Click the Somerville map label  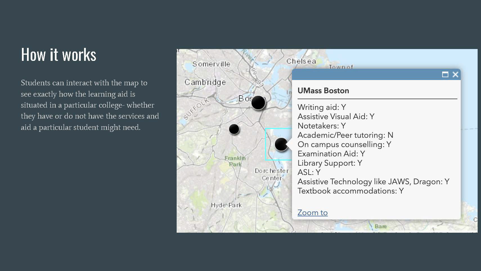pyautogui.click(x=211, y=64)
